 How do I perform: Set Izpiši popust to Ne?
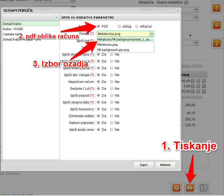(x=112, y=95)
